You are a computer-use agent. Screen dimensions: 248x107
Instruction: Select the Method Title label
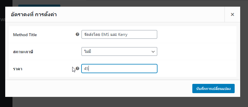[x=25, y=35]
